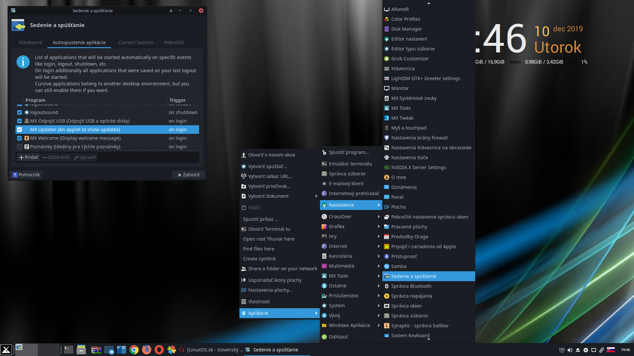
Task: Open the MX Linux start menu icon
Action: click(6, 350)
